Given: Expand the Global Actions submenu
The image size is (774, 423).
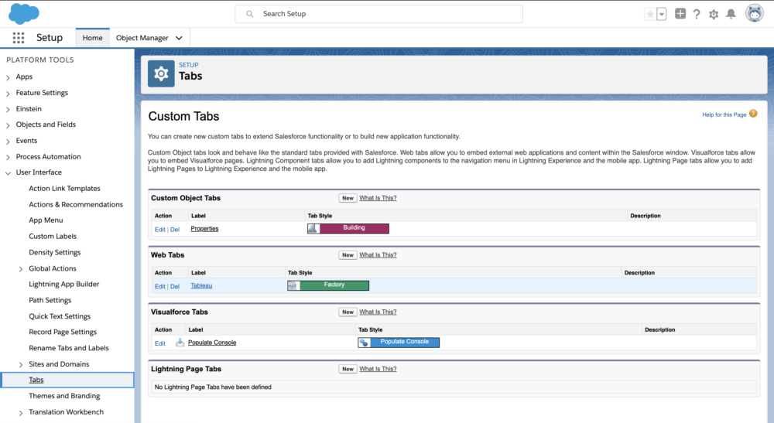Looking at the screenshot, I should pyautogui.click(x=21, y=269).
